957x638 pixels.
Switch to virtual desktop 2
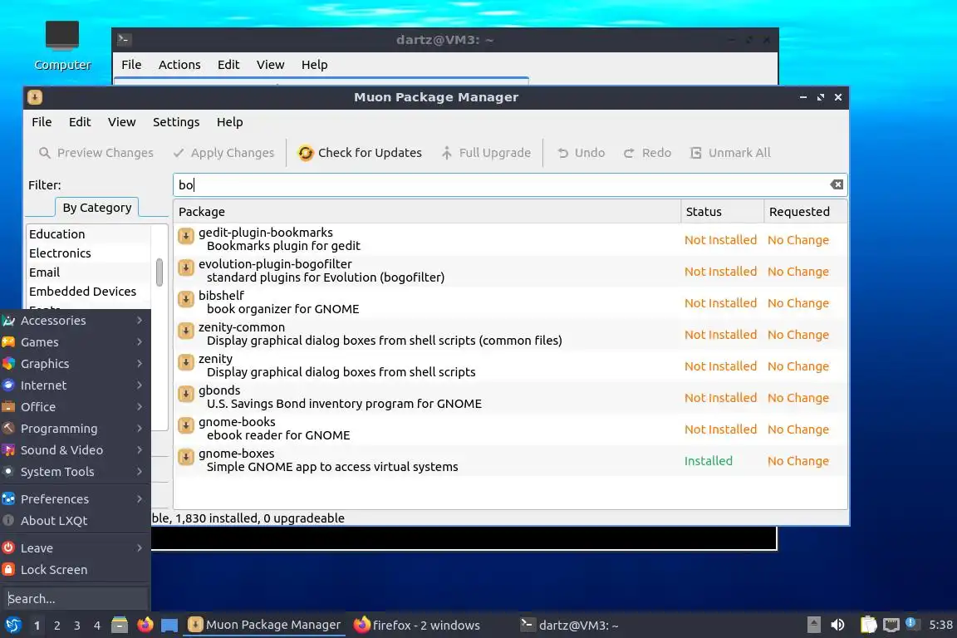click(x=56, y=626)
